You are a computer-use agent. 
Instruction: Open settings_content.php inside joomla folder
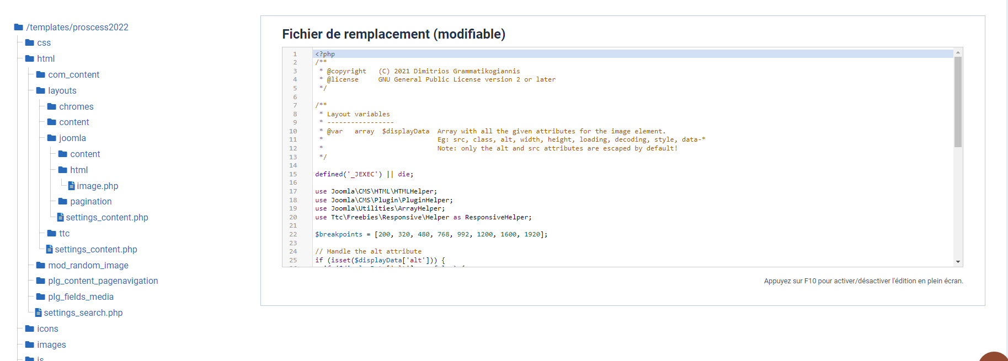pos(107,217)
